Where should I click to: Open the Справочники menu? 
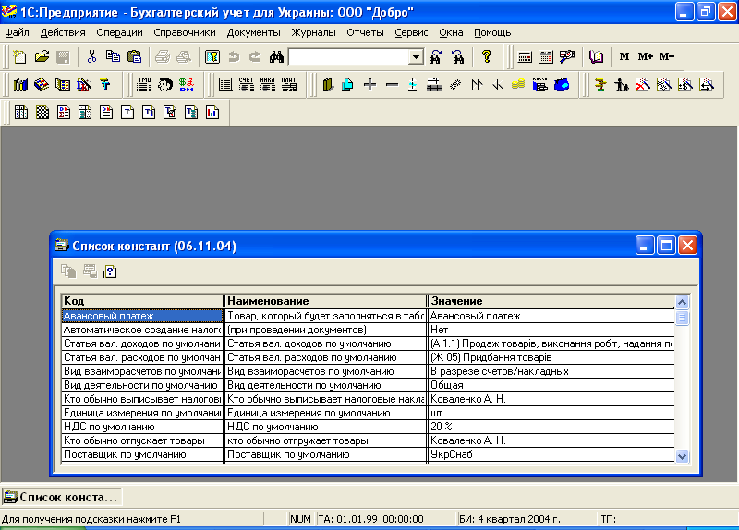[x=184, y=32]
